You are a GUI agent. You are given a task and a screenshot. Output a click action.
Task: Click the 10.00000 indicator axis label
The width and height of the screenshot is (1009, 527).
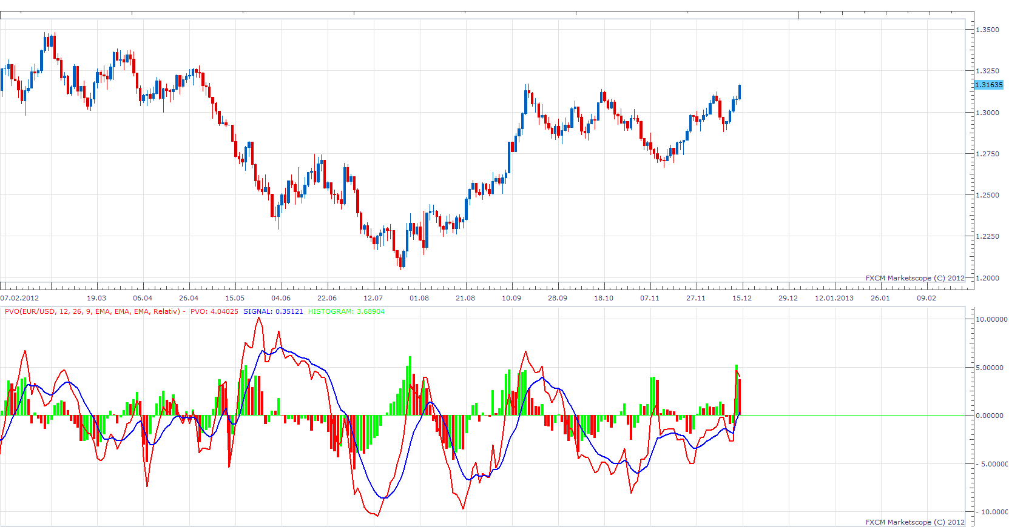click(991, 319)
